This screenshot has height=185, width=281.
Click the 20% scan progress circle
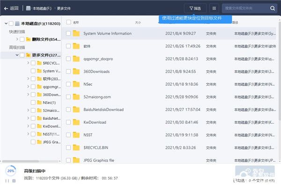point(11,170)
